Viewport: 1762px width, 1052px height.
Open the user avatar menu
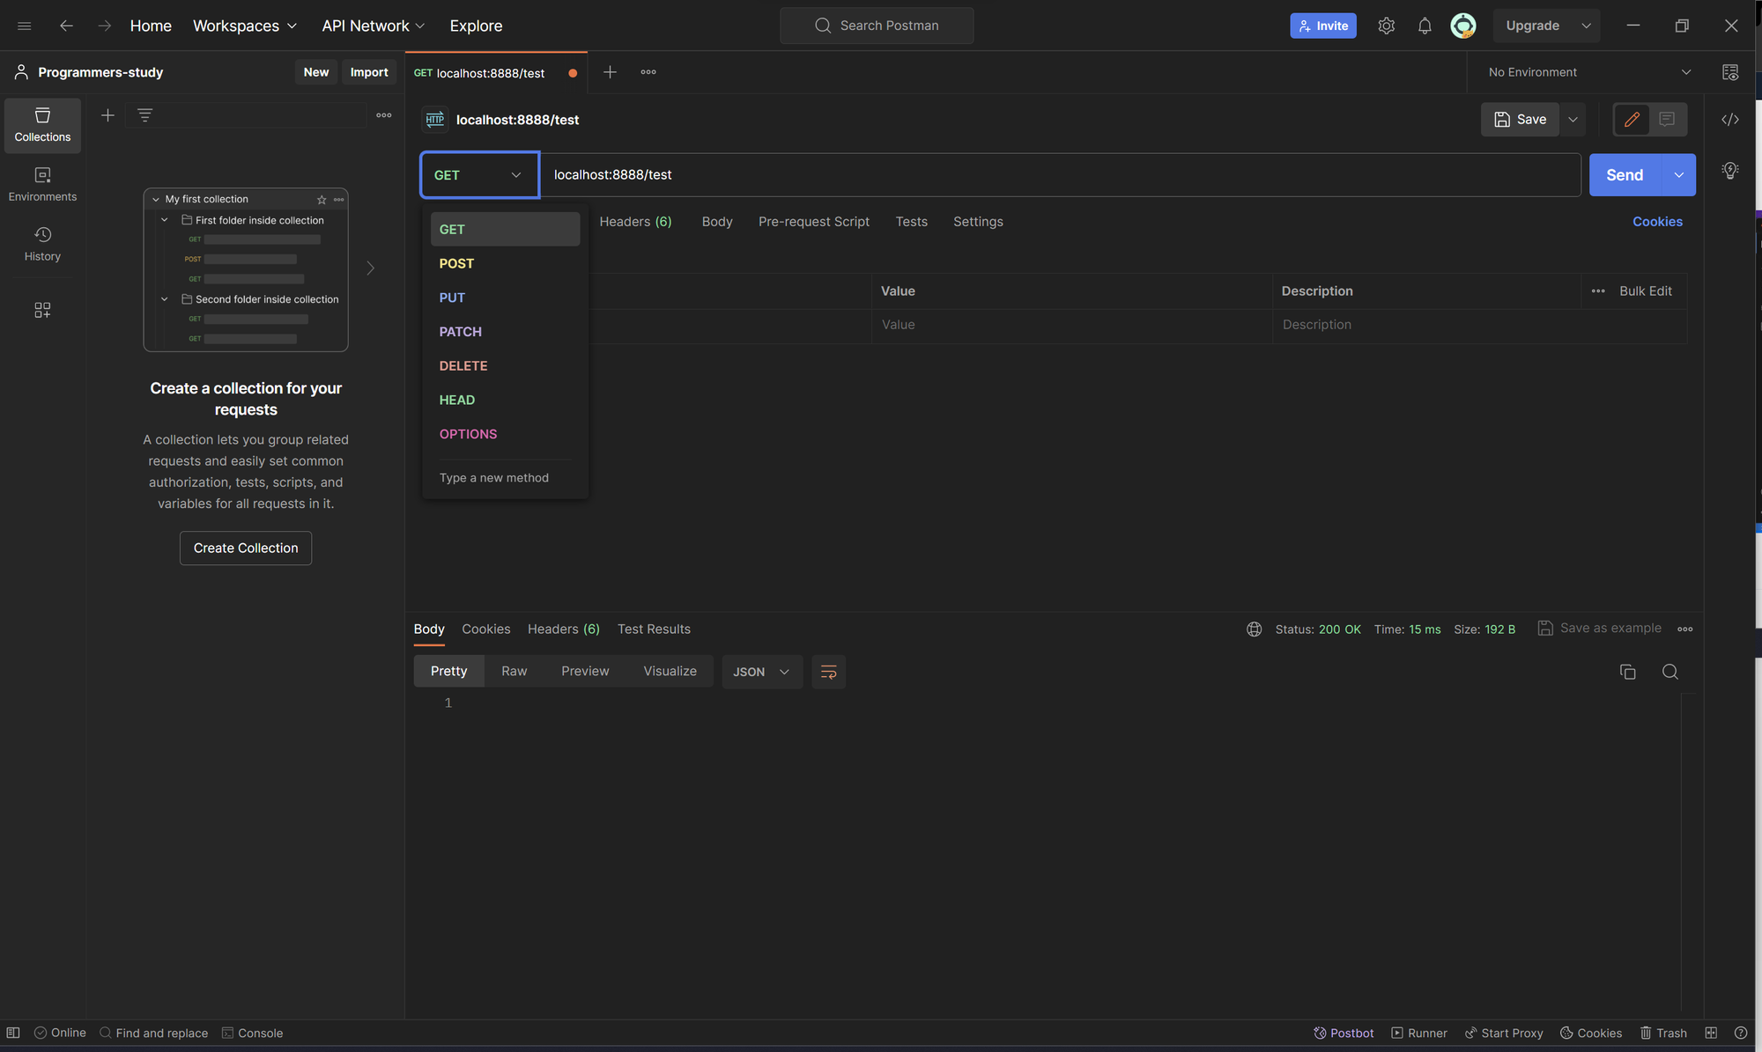click(1462, 26)
